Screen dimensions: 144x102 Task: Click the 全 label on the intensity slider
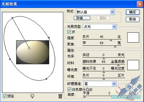tap(119, 37)
